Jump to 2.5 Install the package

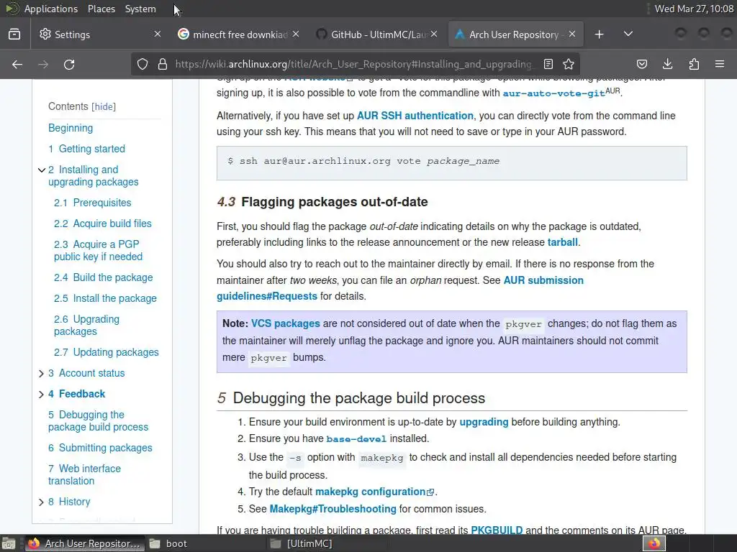coord(105,298)
